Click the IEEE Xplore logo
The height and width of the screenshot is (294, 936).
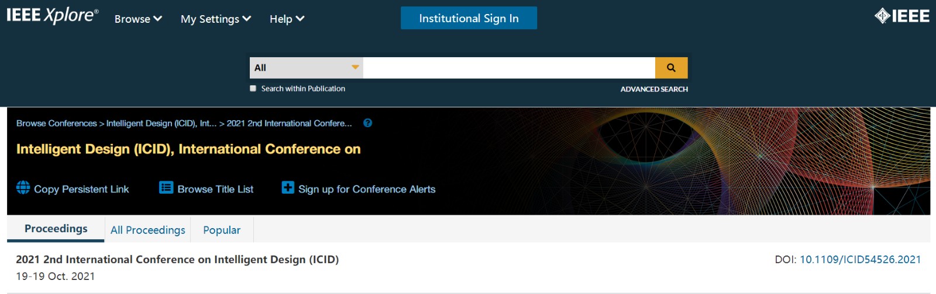52,15
